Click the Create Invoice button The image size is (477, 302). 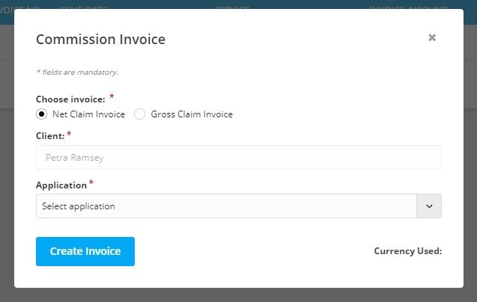[85, 251]
